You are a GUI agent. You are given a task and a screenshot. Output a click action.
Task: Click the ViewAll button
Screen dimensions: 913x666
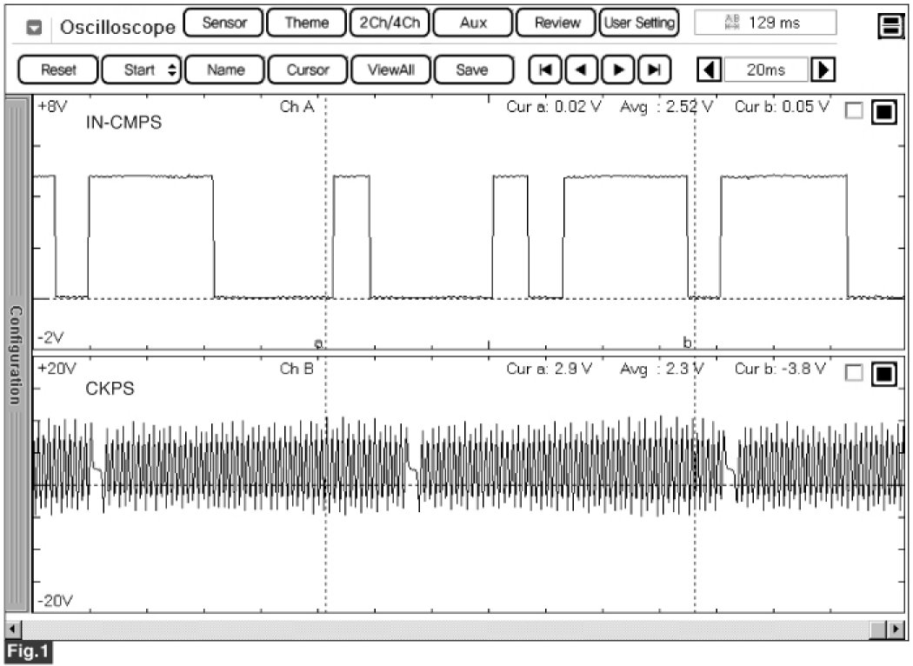(x=390, y=70)
